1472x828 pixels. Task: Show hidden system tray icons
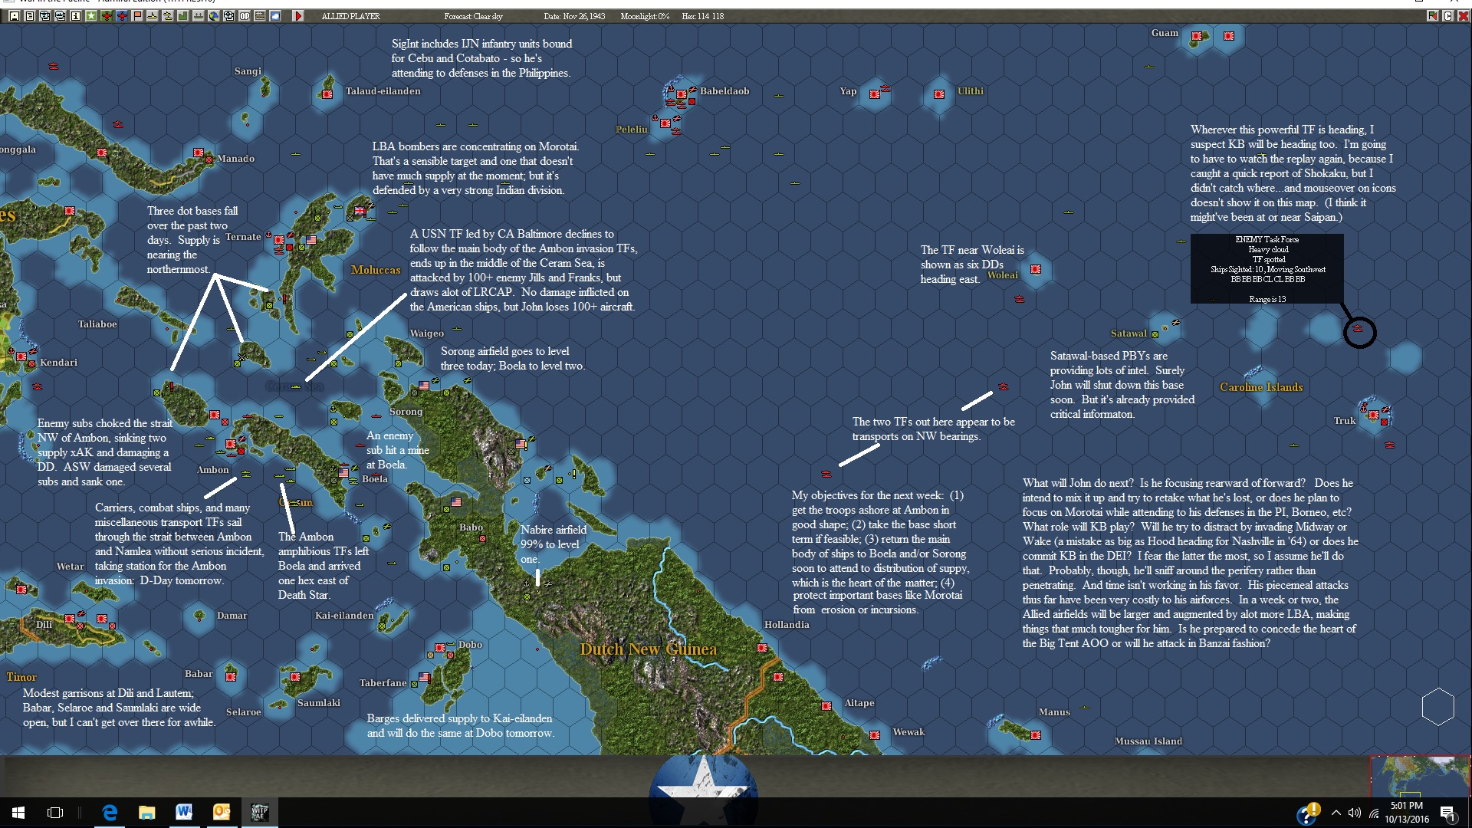click(1336, 813)
